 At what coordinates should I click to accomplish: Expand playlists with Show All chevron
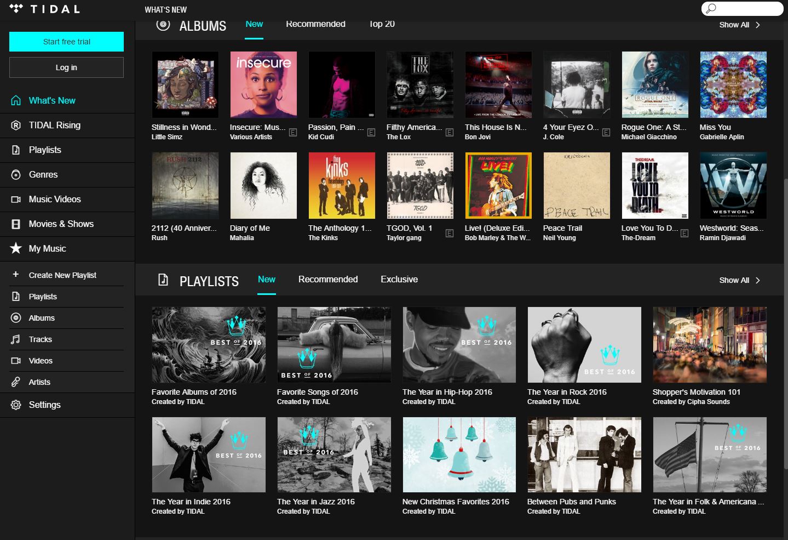758,281
